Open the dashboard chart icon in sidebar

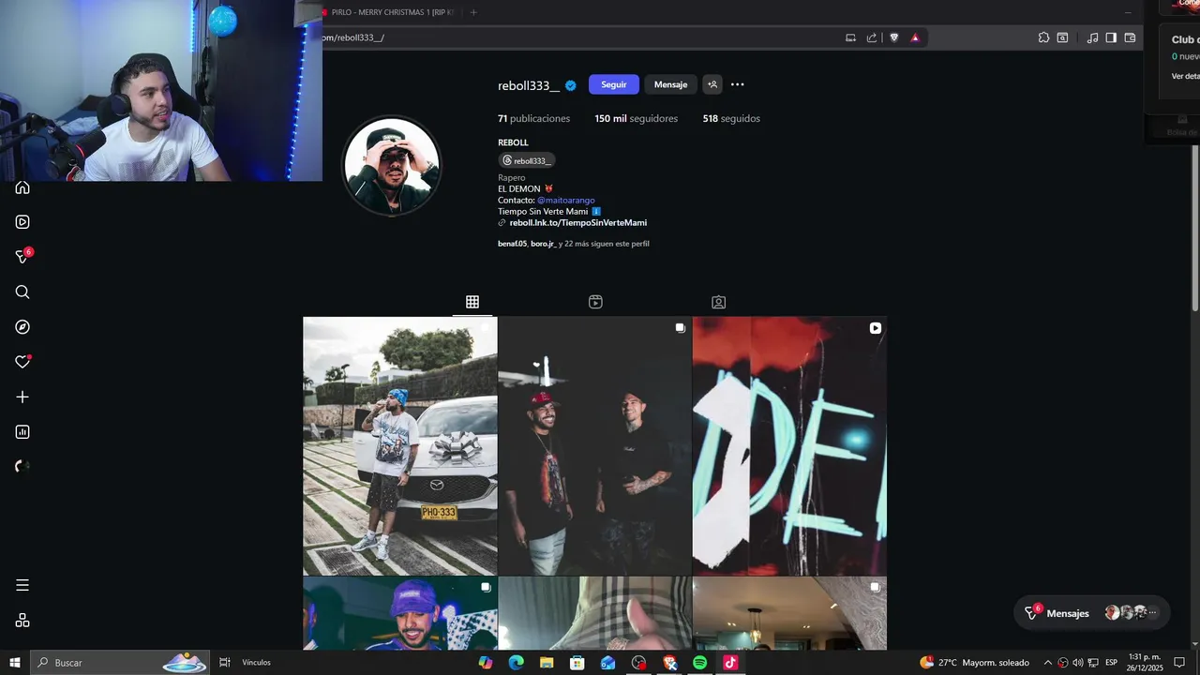[x=22, y=432]
